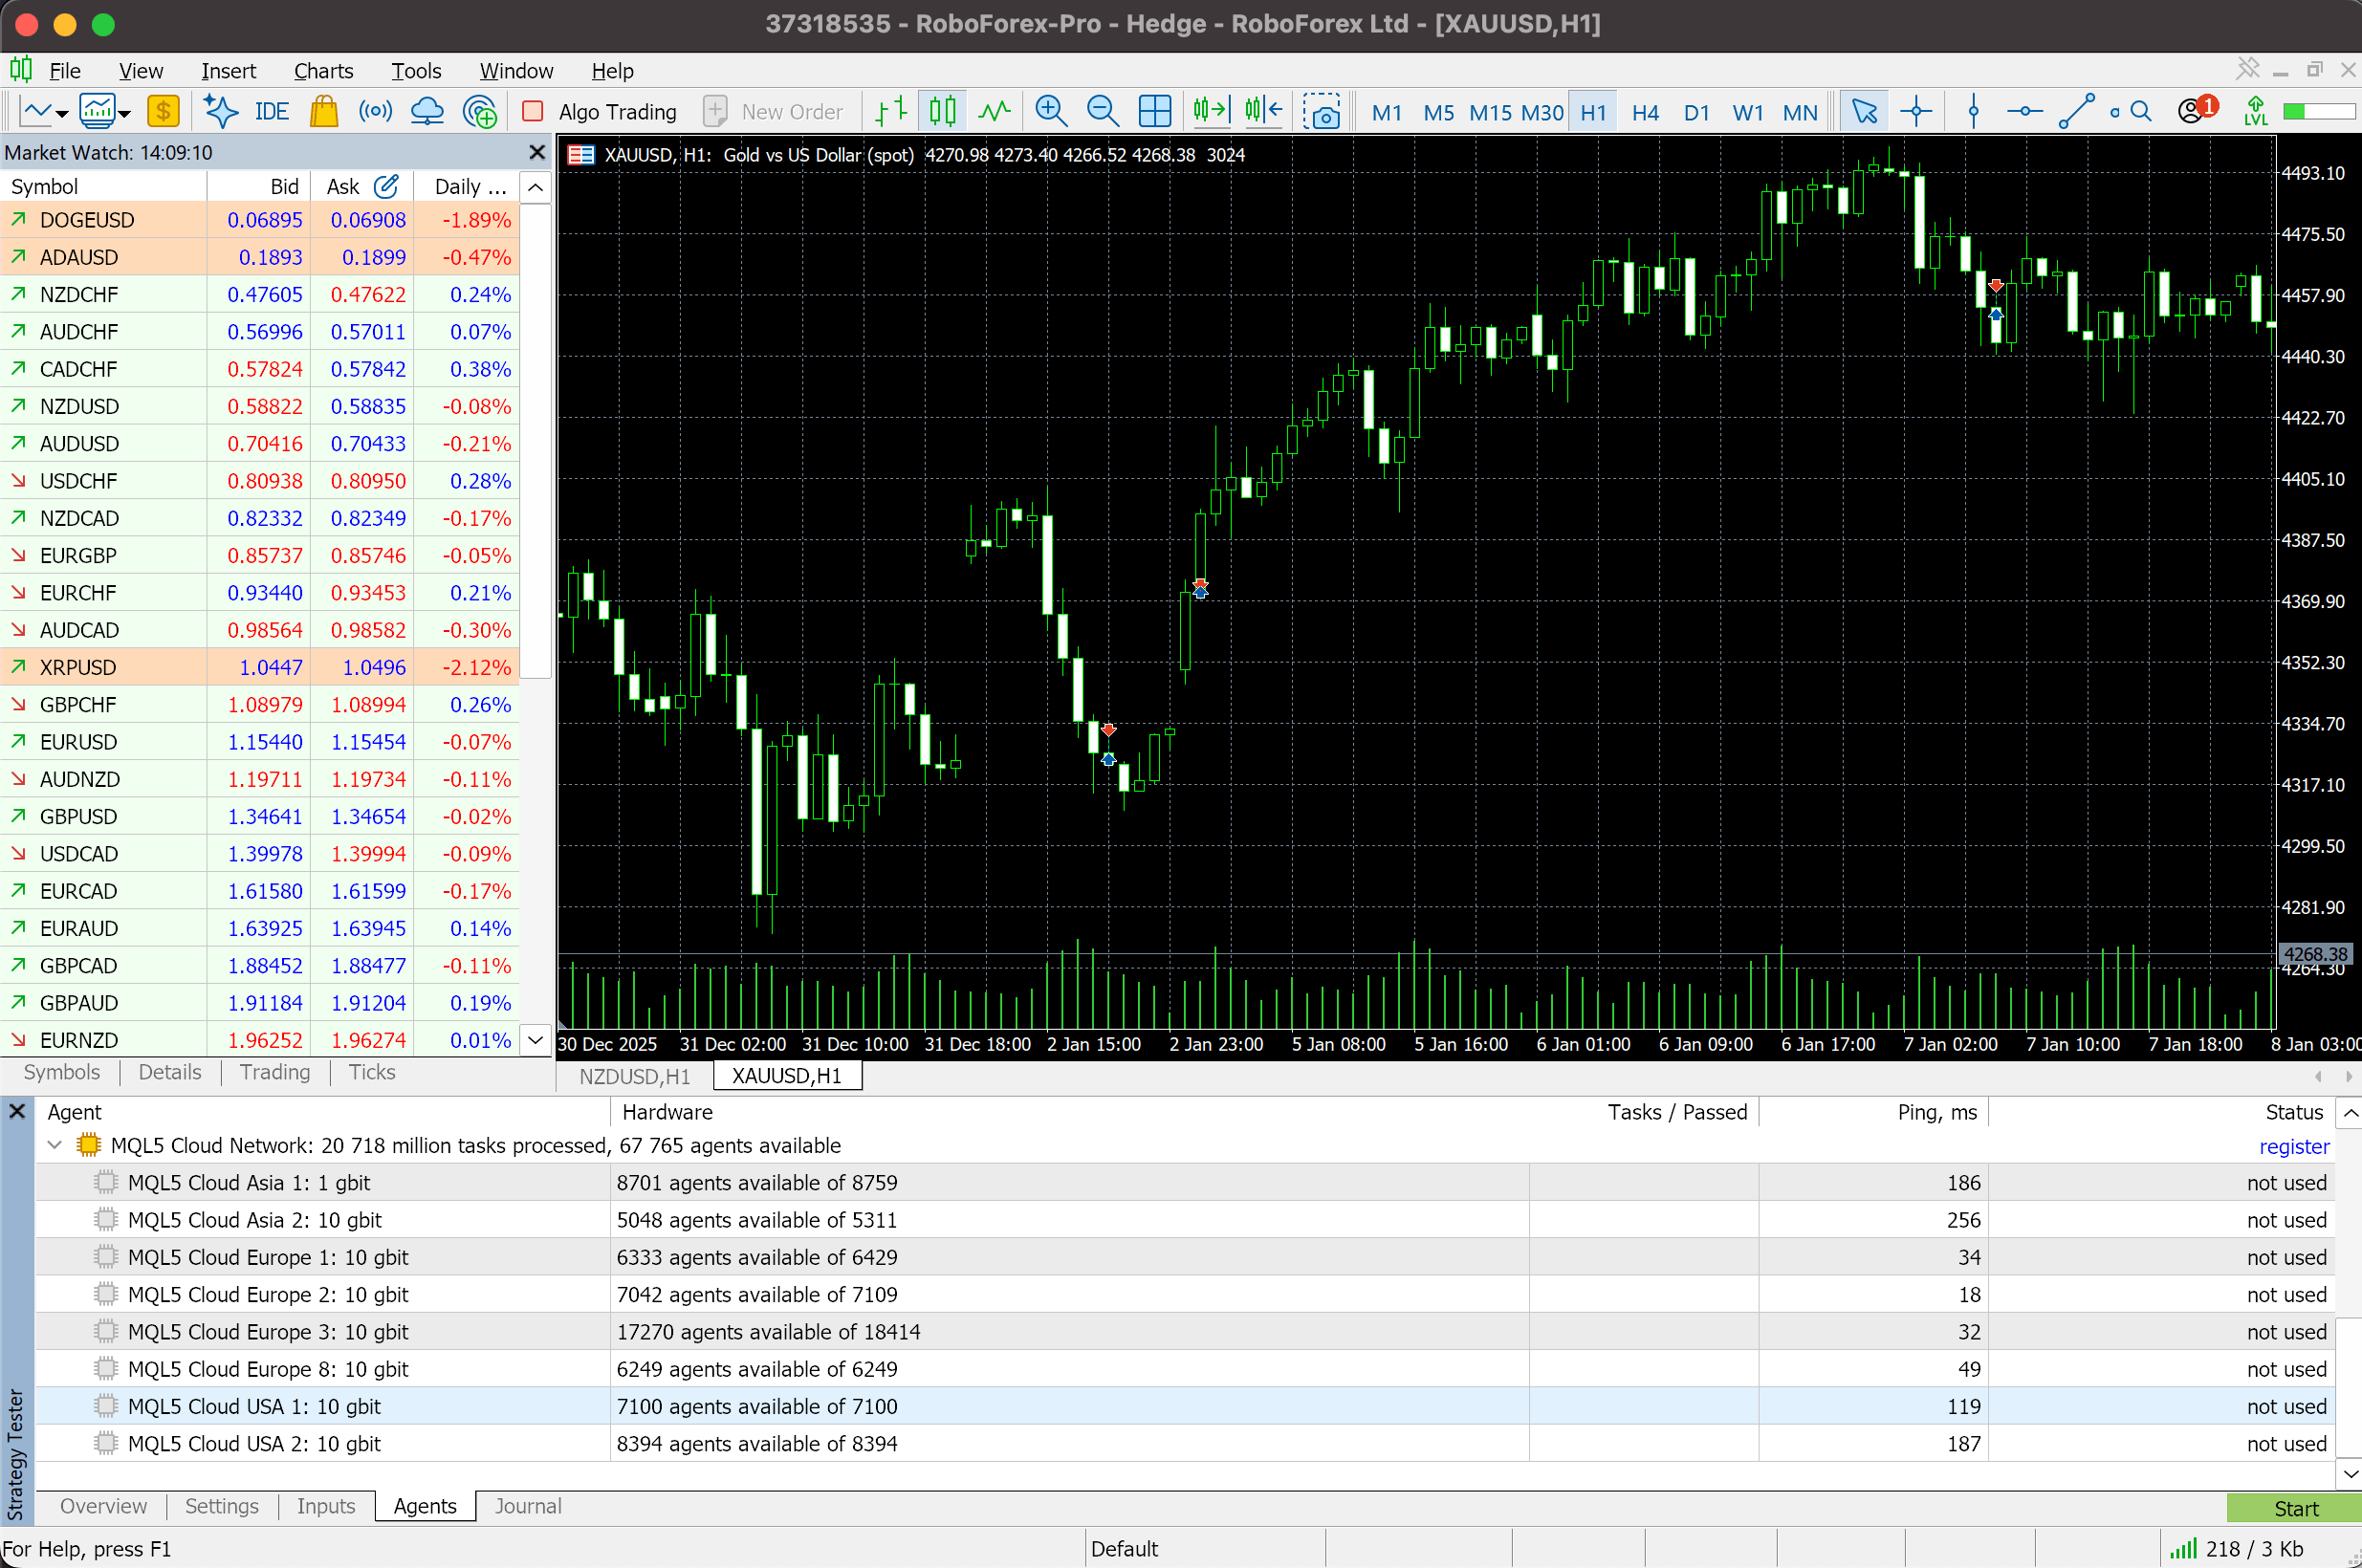Select the cursor arrow tool
This screenshot has width=2362, height=1568.
coord(1864,111)
